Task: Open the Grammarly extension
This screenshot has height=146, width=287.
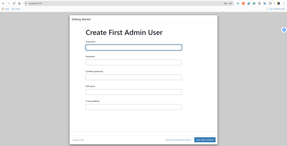Action: (254, 3)
